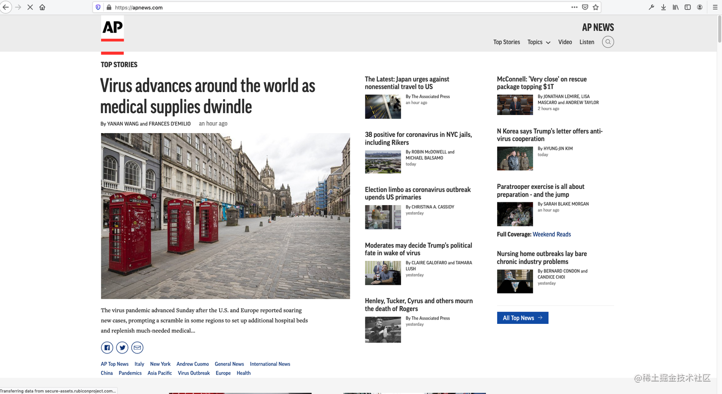This screenshot has height=394, width=722.
Task: Share the top story on Facebook
Action: [x=107, y=348]
